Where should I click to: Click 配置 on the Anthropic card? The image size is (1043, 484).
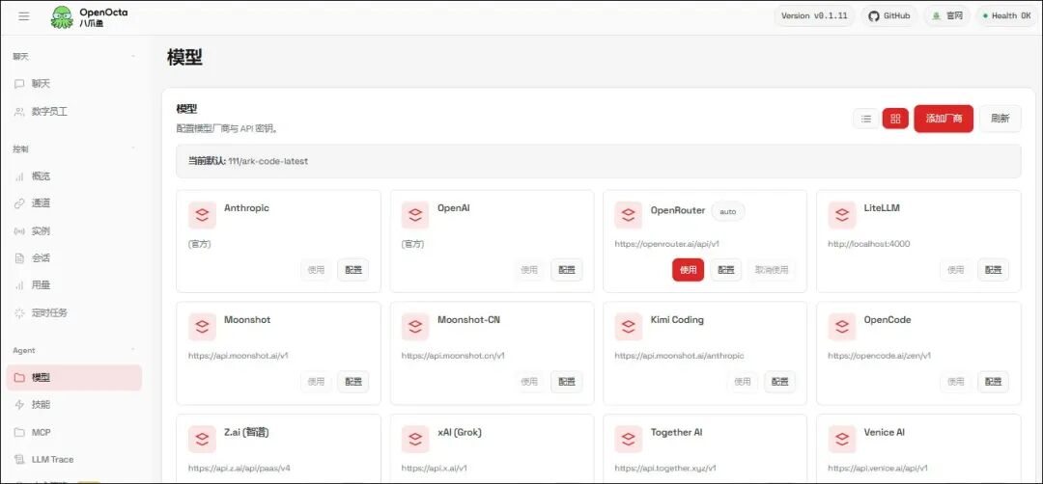tap(352, 270)
